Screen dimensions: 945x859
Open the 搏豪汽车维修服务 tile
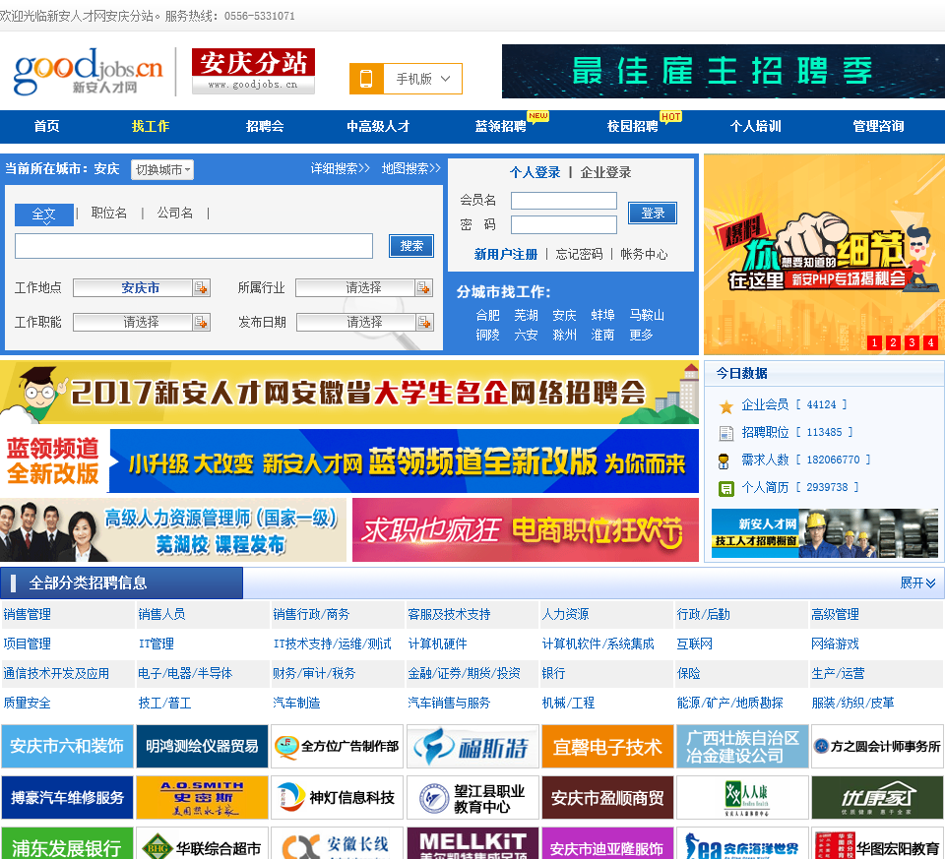[67, 798]
